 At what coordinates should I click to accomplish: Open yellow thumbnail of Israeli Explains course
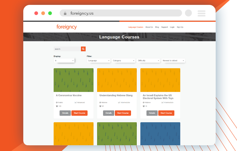[160, 80]
